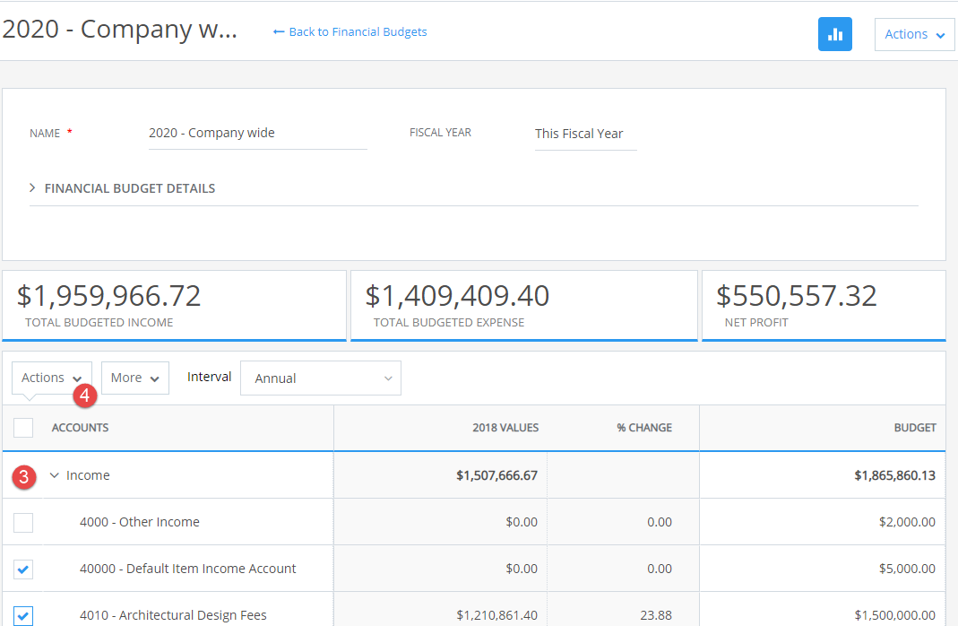
Task: Toggle select-all Accounts checkbox
Action: (23, 428)
